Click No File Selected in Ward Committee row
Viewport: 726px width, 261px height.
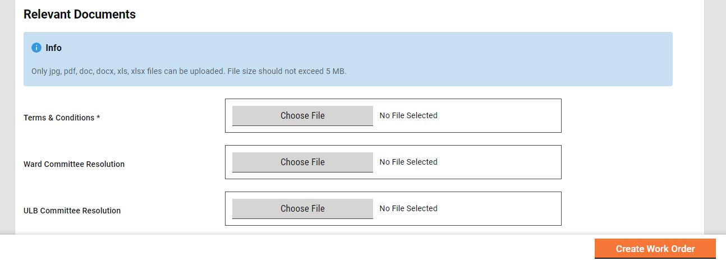[x=408, y=162]
